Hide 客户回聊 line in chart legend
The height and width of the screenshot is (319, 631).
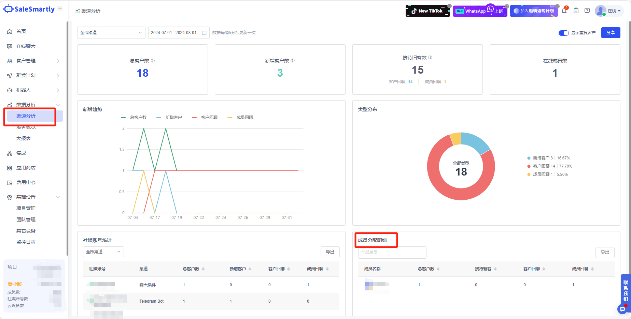click(x=205, y=118)
